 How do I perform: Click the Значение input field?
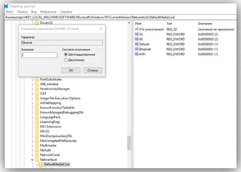click(39, 55)
